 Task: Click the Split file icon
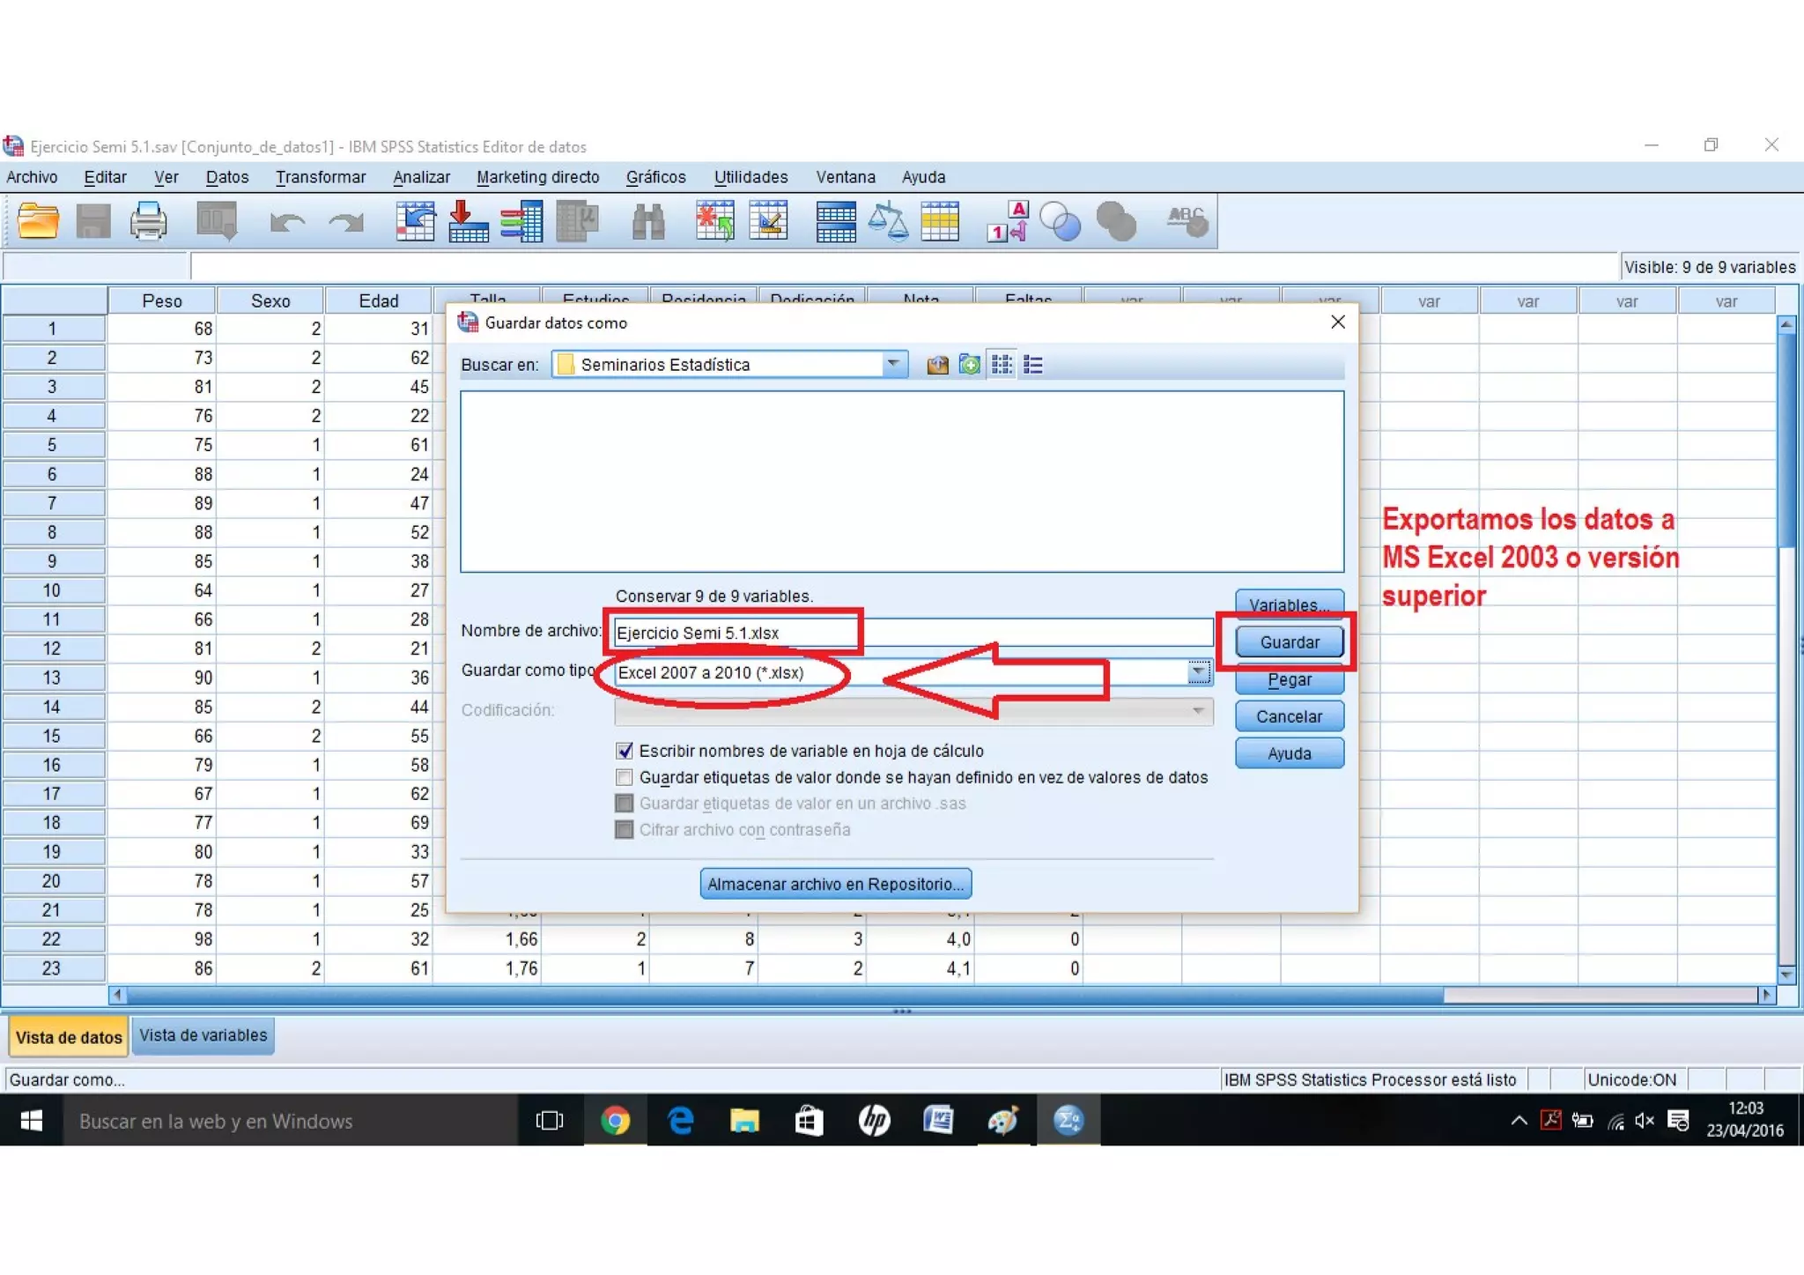pos(835,221)
